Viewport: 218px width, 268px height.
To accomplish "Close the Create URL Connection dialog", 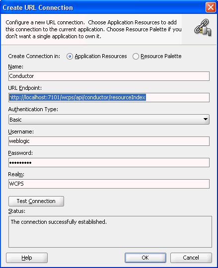I will click(211, 7).
